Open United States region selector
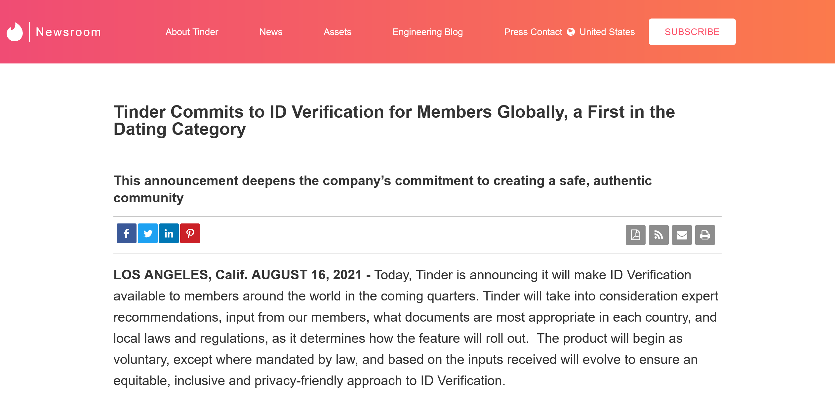Screen dimensions: 835x394 point(607,32)
